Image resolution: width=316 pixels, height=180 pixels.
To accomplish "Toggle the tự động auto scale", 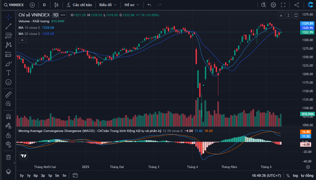I will (x=307, y=175).
